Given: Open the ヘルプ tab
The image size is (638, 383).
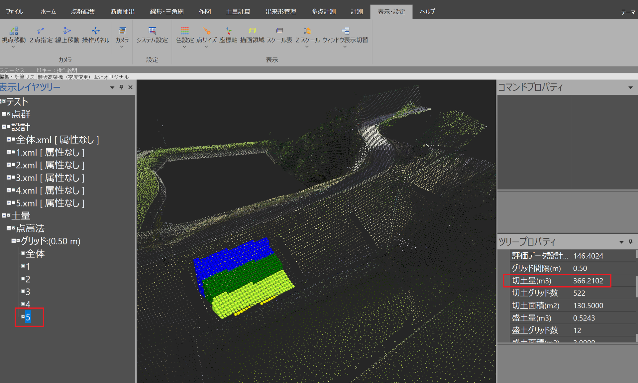Looking at the screenshot, I should pos(427,12).
